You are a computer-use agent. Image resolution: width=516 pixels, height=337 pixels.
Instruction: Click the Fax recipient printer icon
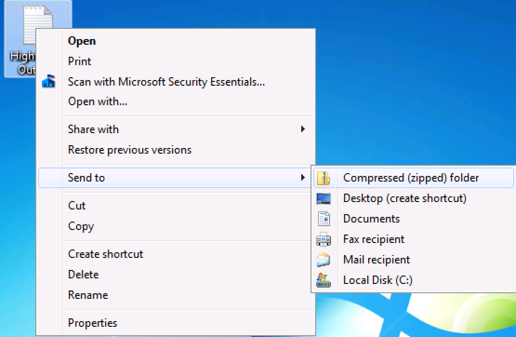pos(324,240)
